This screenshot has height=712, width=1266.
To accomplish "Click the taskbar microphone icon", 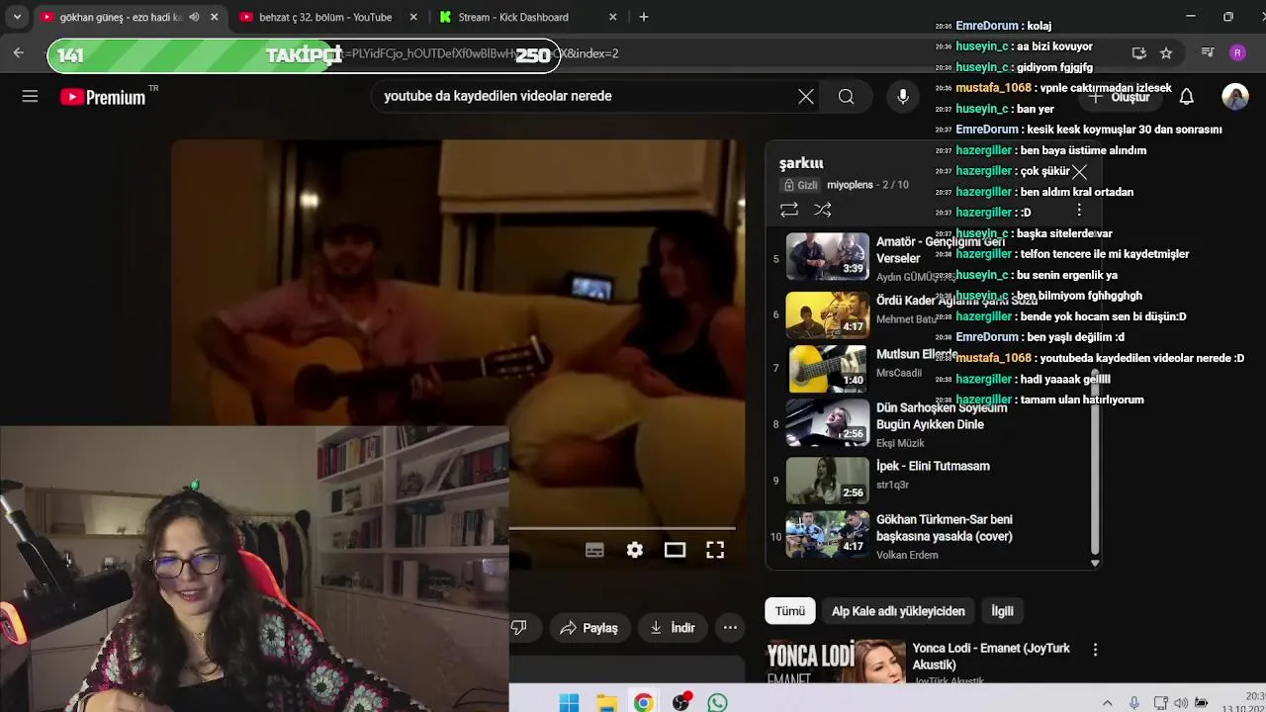I will pyautogui.click(x=1134, y=703).
